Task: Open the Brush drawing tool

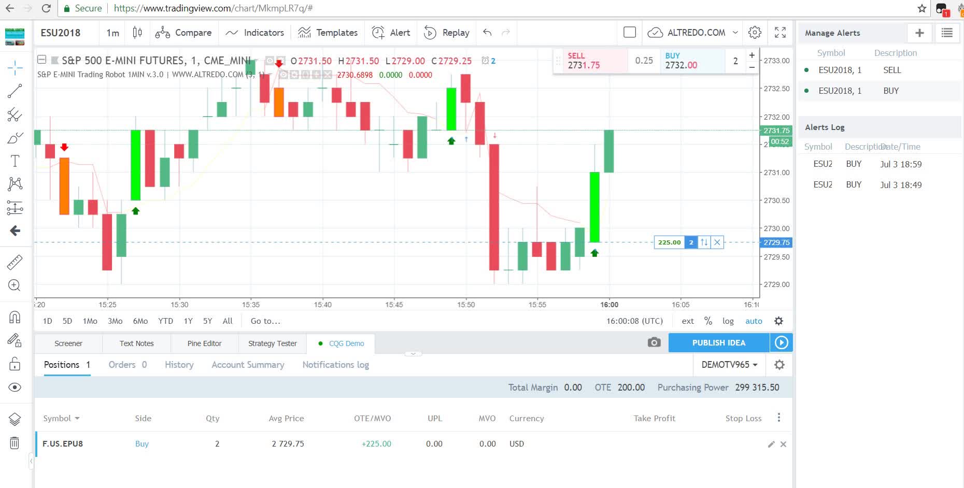Action: point(15,138)
